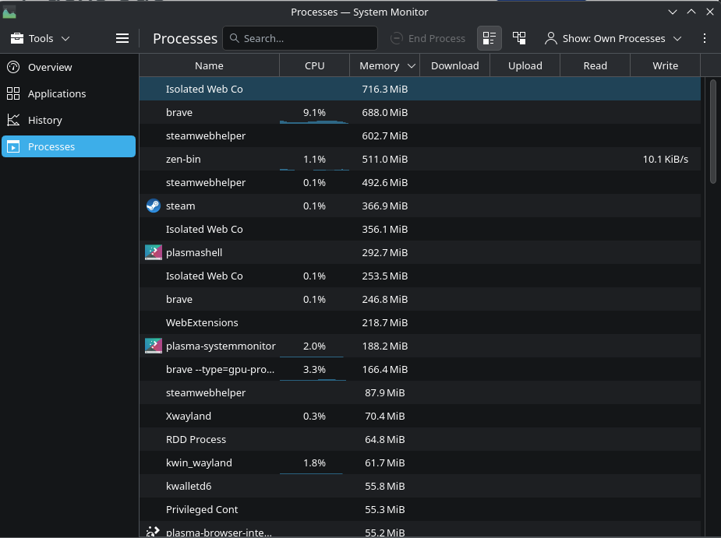
Task: Select steamwebhelper row with 87.9 MiB
Action: 420,393
